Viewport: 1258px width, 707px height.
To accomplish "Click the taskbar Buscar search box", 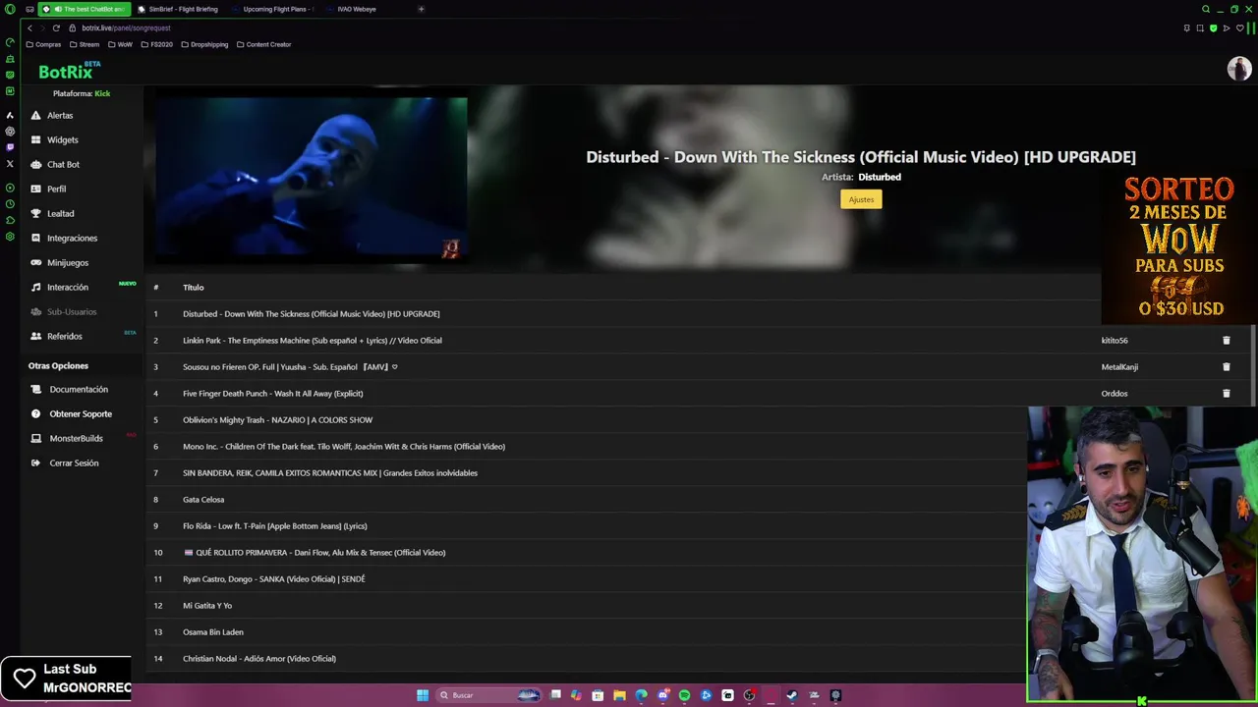I will pyautogui.click(x=488, y=695).
